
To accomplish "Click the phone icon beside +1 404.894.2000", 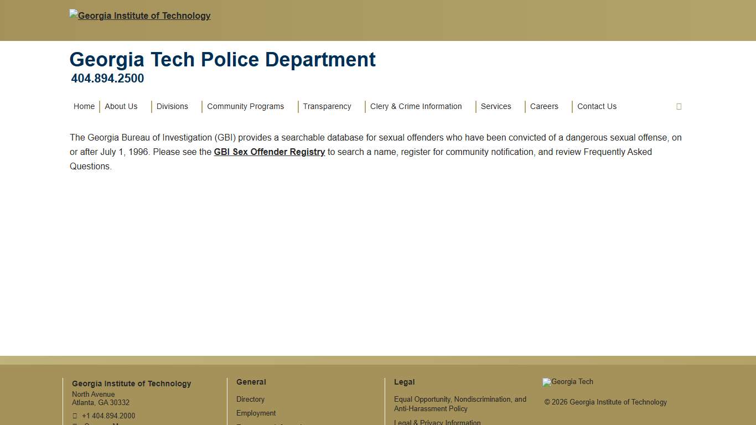I will point(75,416).
